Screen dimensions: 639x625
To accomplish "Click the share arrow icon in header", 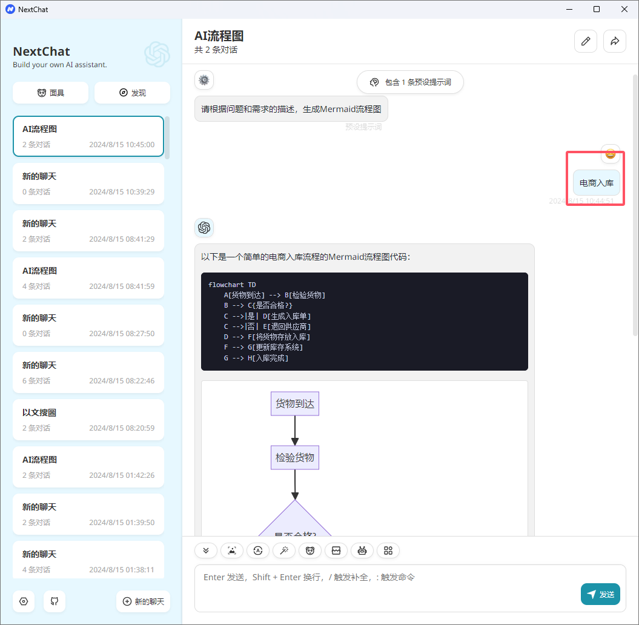I will click(x=615, y=41).
